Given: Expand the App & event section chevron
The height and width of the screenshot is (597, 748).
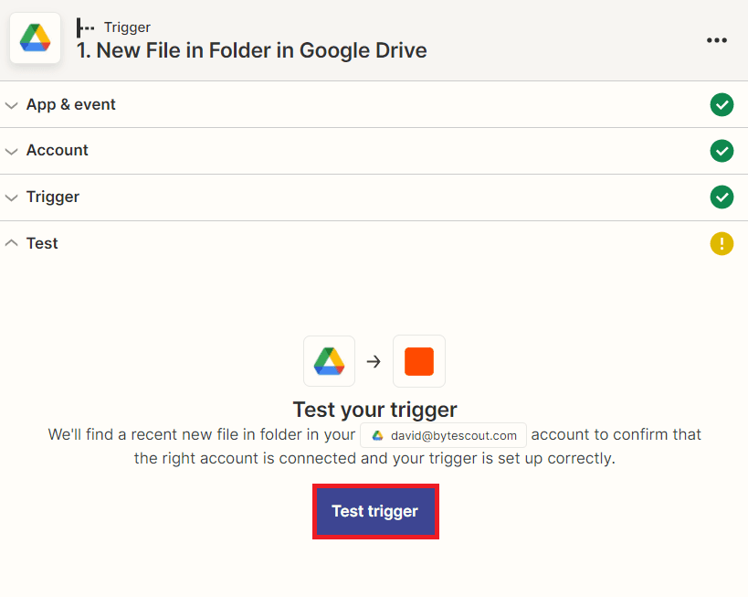Looking at the screenshot, I should click(11, 105).
